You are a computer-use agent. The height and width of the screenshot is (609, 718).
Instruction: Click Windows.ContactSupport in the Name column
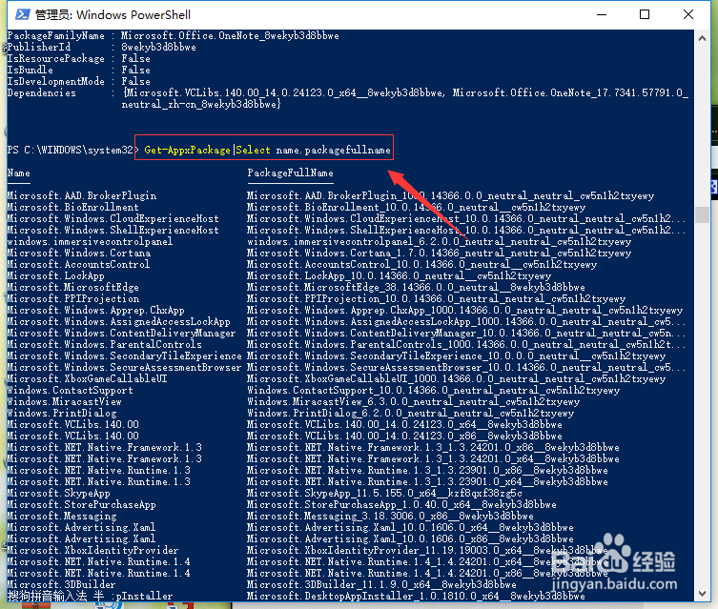point(70,391)
